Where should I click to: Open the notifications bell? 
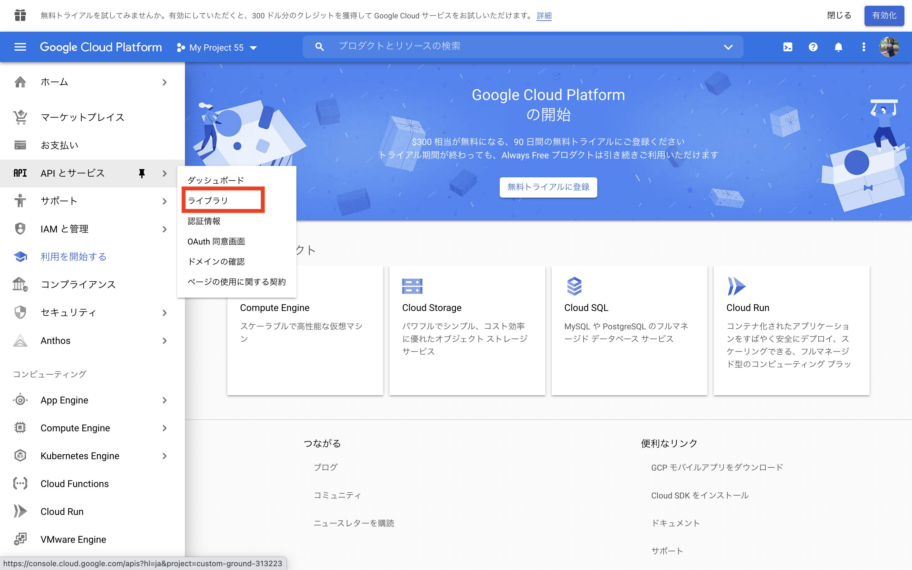(x=839, y=47)
